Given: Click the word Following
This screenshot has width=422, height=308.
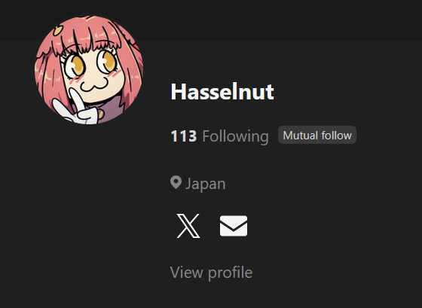Looking at the screenshot, I should coord(235,136).
